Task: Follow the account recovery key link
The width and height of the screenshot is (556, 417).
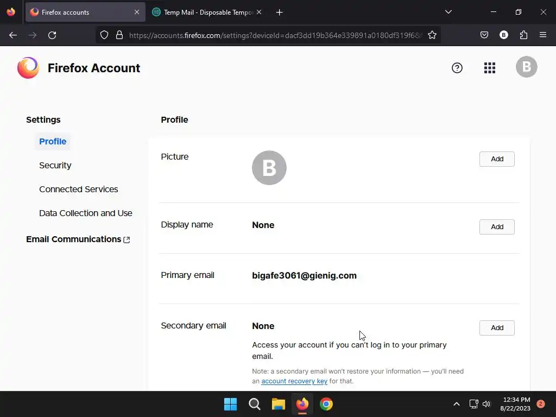Action: (x=294, y=381)
